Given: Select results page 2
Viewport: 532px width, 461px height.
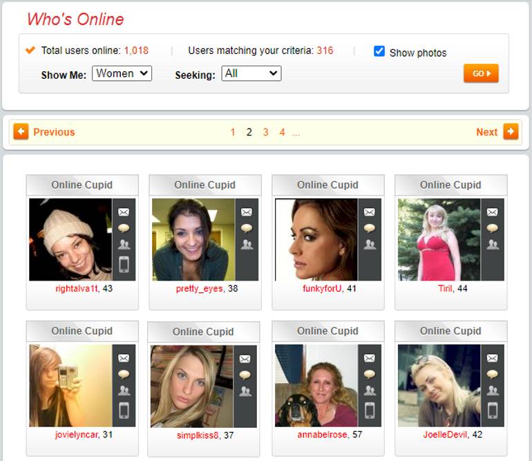Looking at the screenshot, I should pos(249,132).
